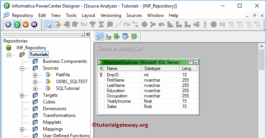Click the workspace scrollbar up arrow
266x138 pixels.
coord(261,46)
